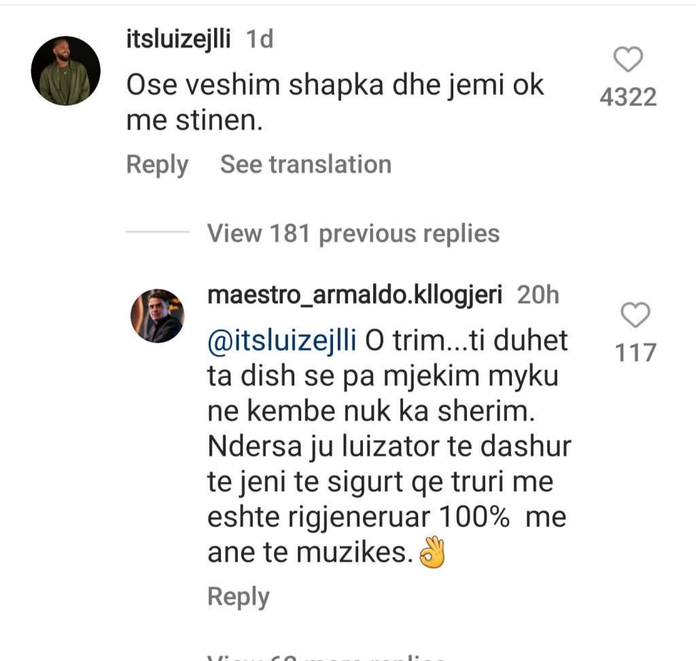Expand View 181 previous replies
The image size is (696, 661).
pyautogui.click(x=353, y=233)
